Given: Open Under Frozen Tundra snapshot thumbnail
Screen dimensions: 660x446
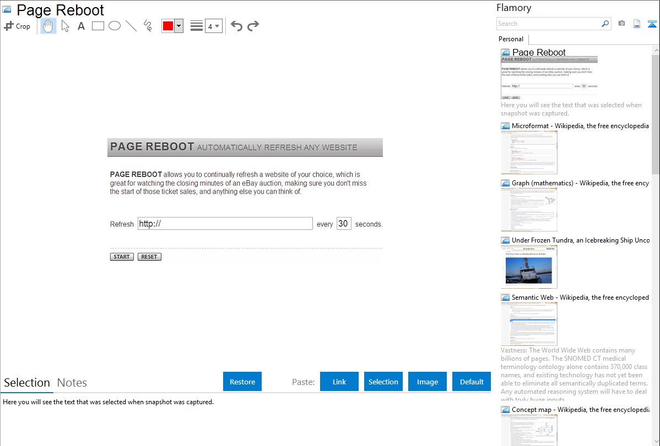Looking at the screenshot, I should (529, 267).
